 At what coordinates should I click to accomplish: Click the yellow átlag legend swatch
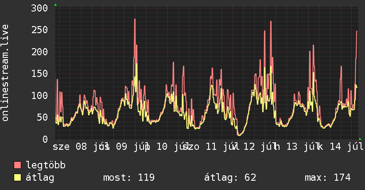[x=17, y=178]
